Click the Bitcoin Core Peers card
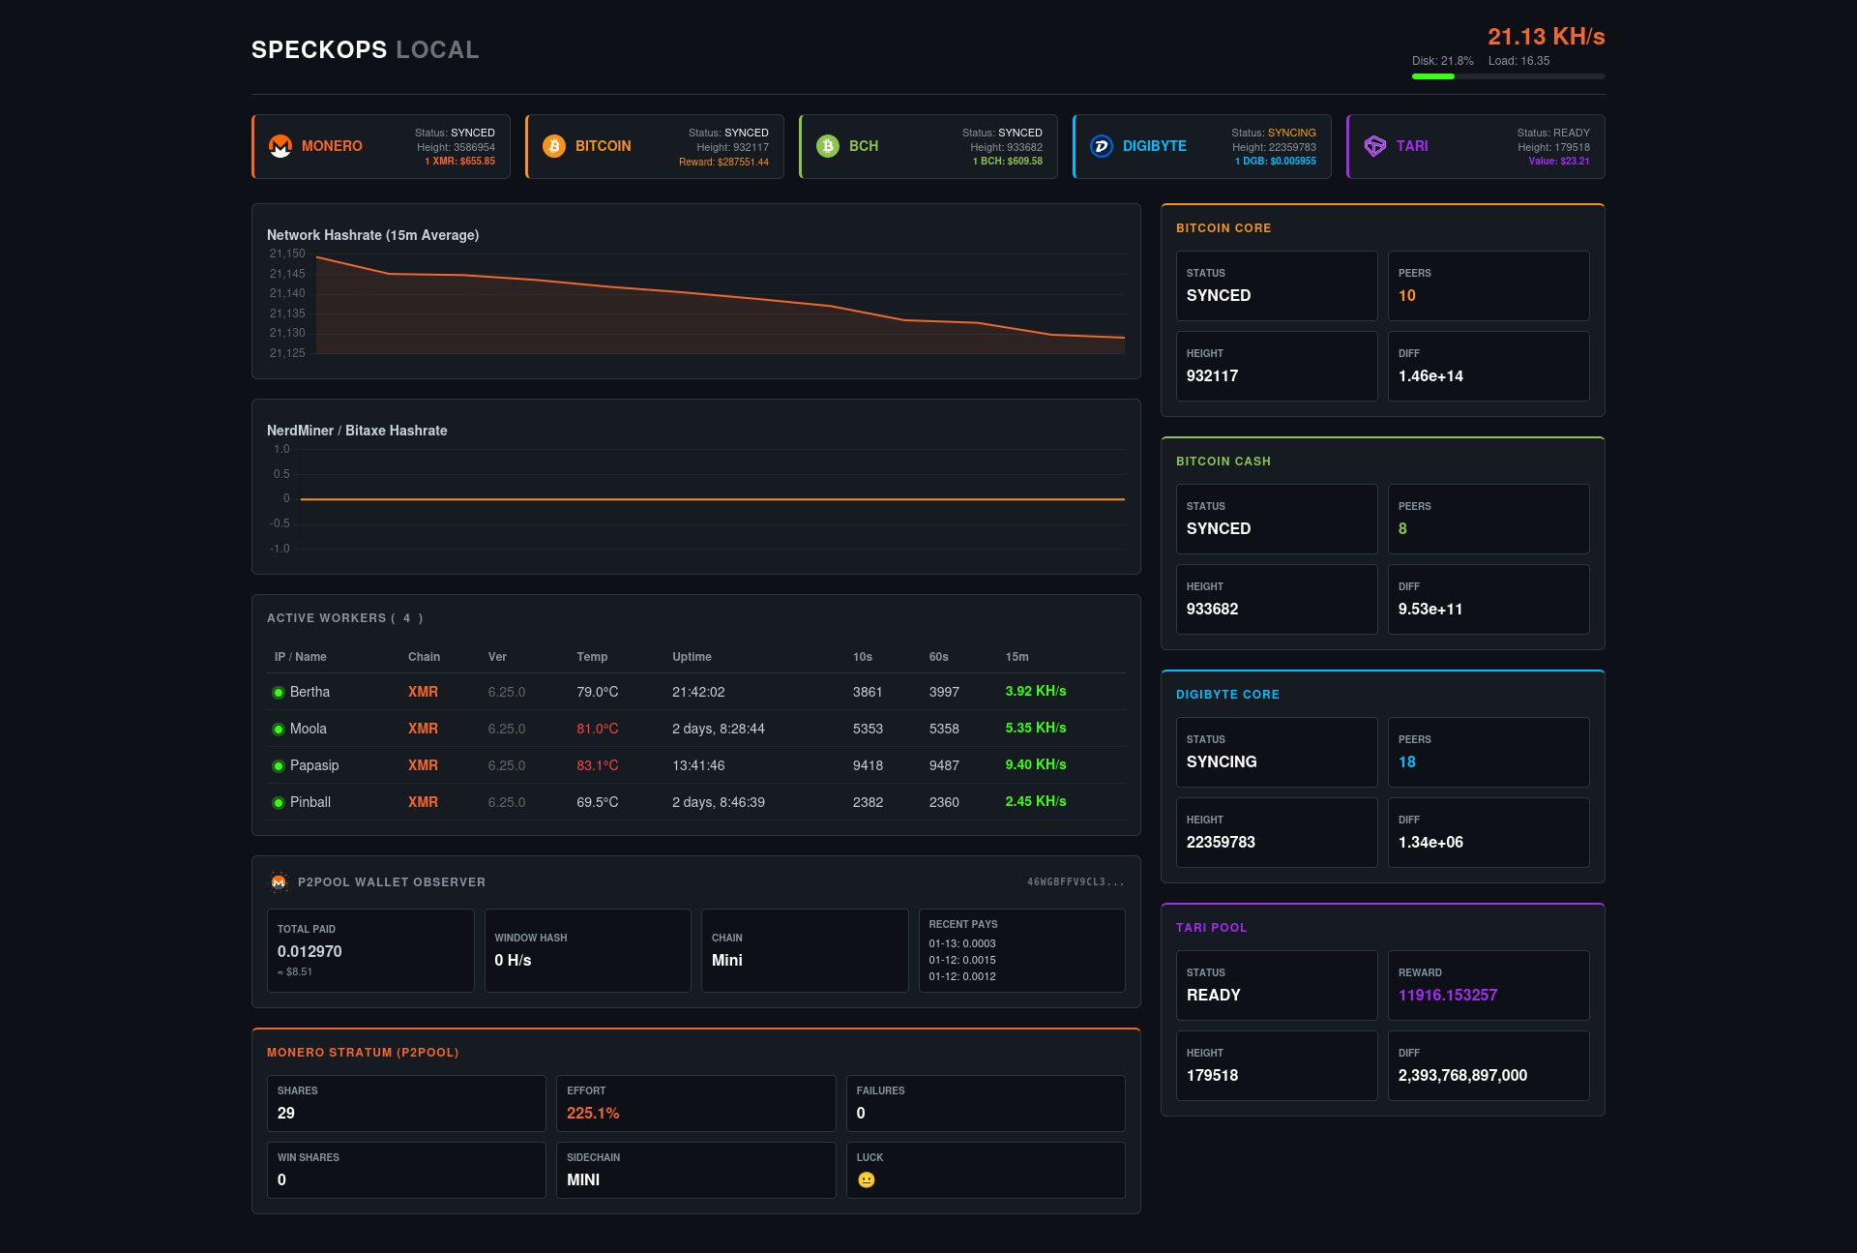Image resolution: width=1857 pixels, height=1253 pixels. click(1488, 285)
